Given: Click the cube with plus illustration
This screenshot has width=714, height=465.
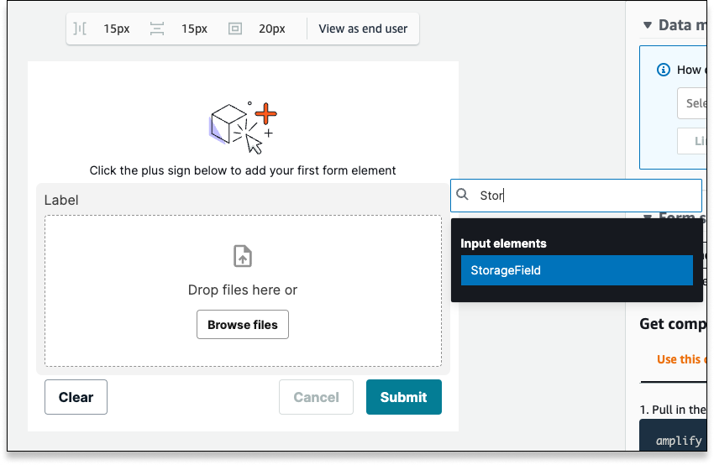Looking at the screenshot, I should [x=243, y=128].
